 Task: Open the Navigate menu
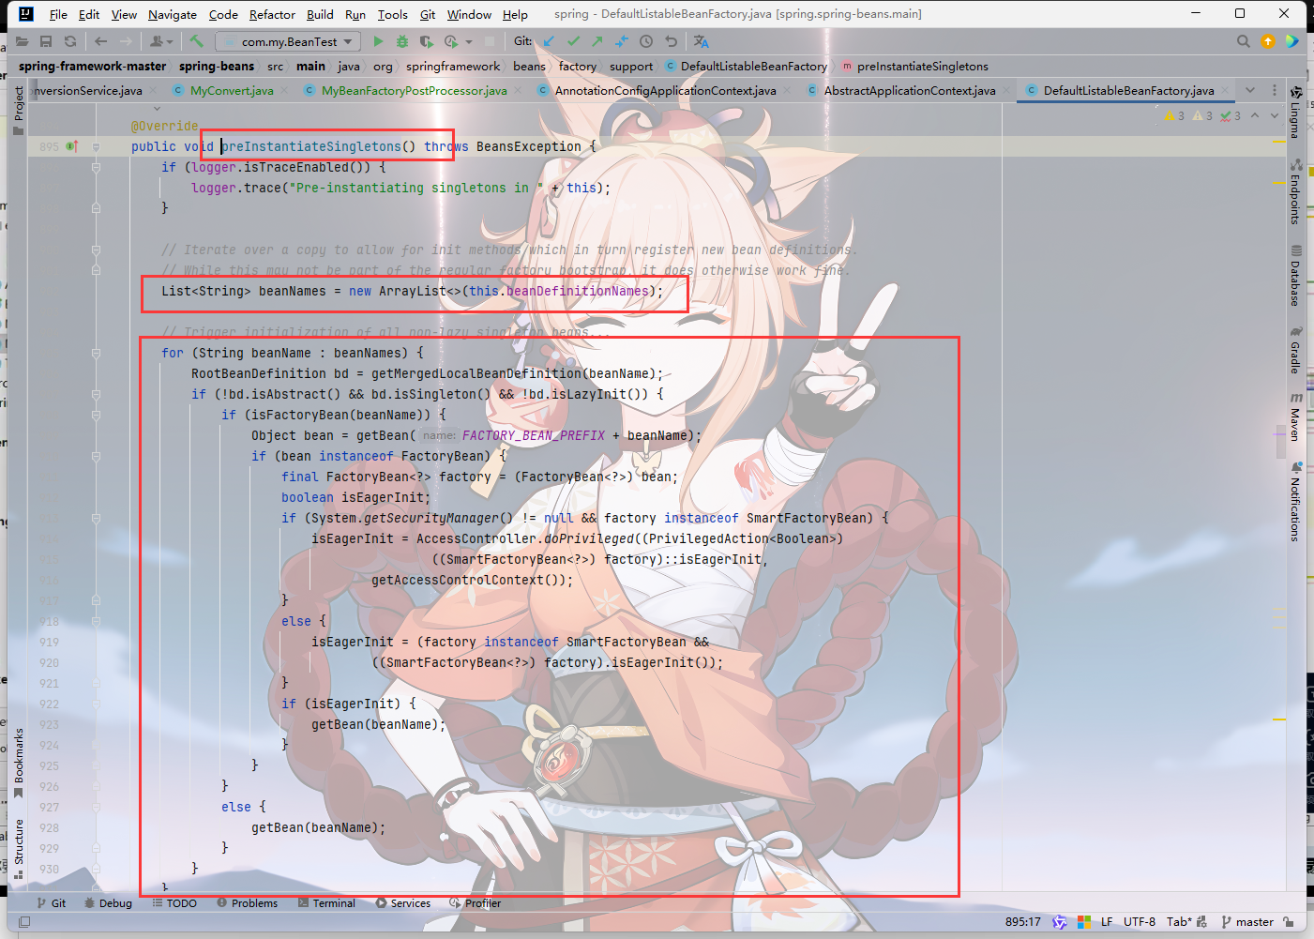click(173, 14)
